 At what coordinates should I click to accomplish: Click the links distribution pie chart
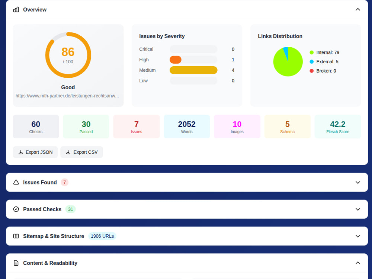point(288,62)
